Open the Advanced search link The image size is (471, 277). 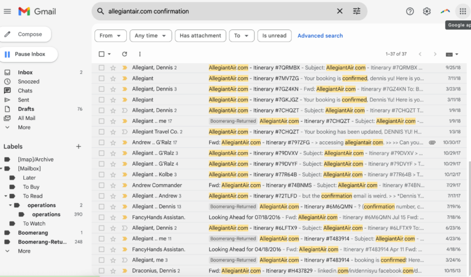pos(320,35)
